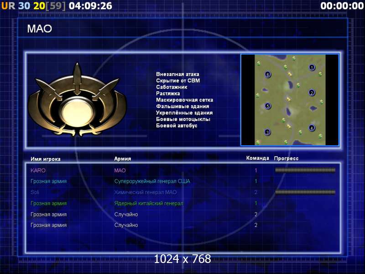This screenshot has width=365, height=274.
Task: Click the golden GLA faction emblem
Action: 77,100
